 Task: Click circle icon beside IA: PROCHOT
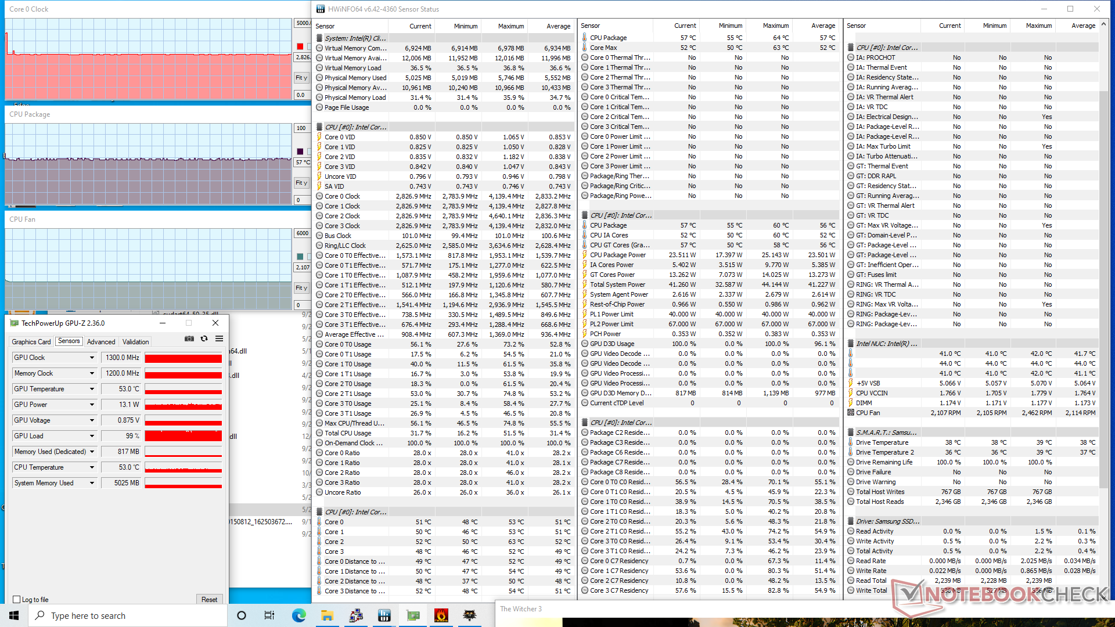851,57
